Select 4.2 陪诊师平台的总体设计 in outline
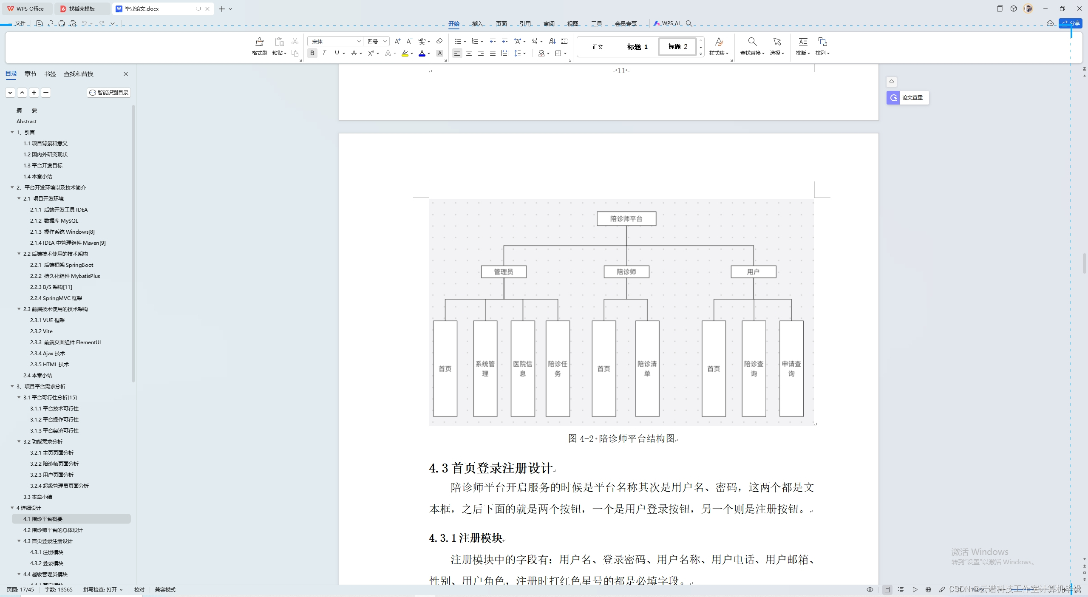The image size is (1088, 597). pos(53,530)
